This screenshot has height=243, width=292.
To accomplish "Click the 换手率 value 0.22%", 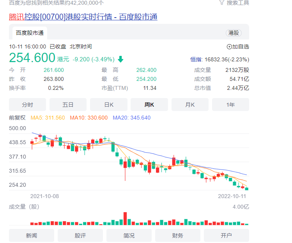I will click(56, 88).
